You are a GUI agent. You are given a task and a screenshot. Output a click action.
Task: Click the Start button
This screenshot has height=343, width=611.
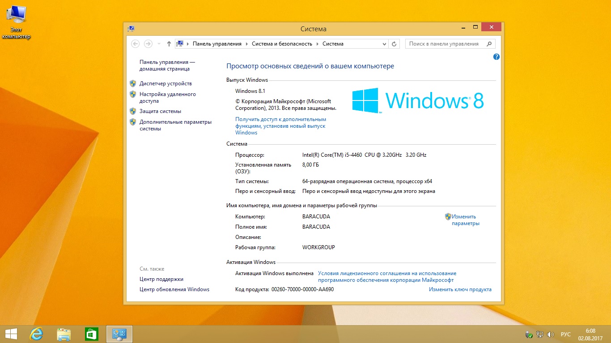(11, 334)
